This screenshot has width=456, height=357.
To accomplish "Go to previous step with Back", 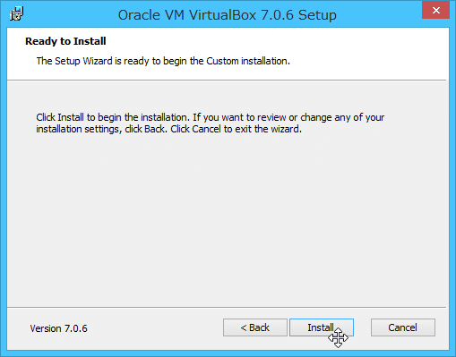I will point(255,327).
